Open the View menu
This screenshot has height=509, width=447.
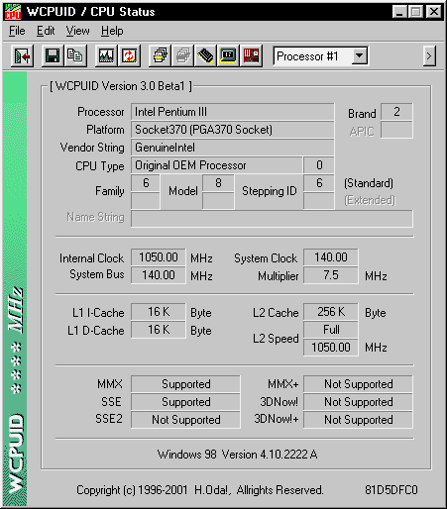coord(77,31)
